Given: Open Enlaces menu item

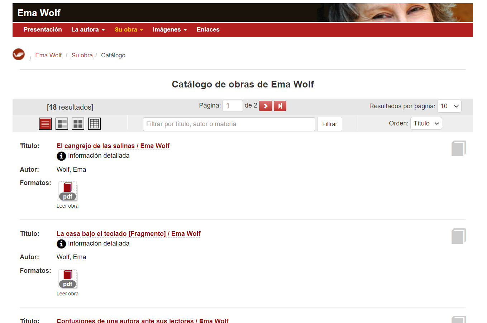Looking at the screenshot, I should [208, 30].
